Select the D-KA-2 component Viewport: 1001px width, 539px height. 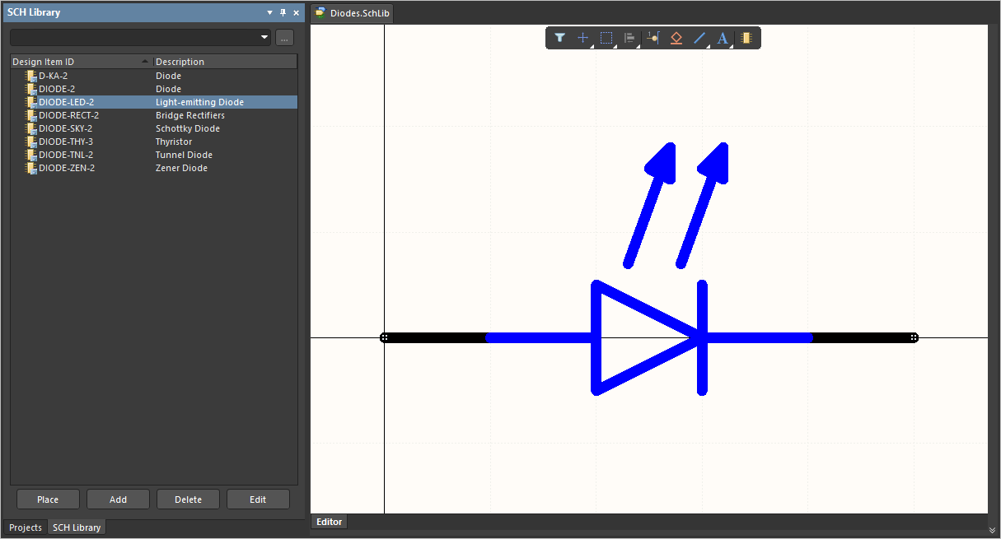(x=53, y=76)
